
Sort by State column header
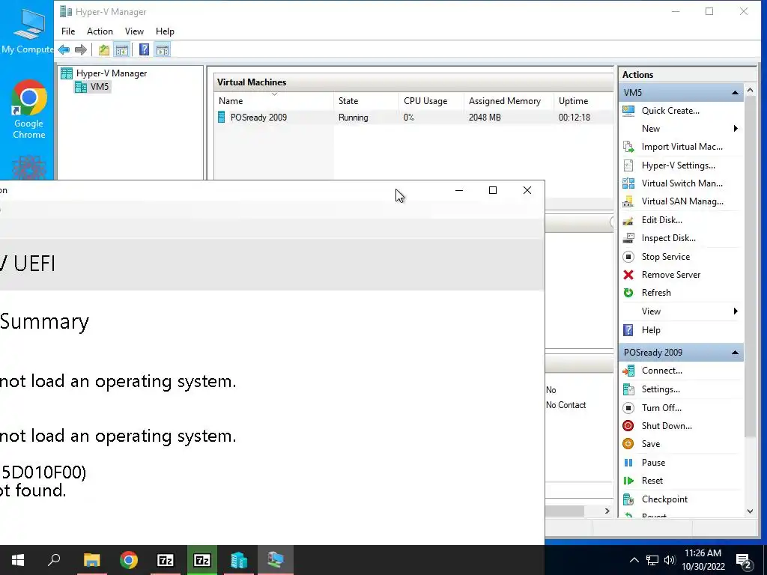[x=366, y=101]
